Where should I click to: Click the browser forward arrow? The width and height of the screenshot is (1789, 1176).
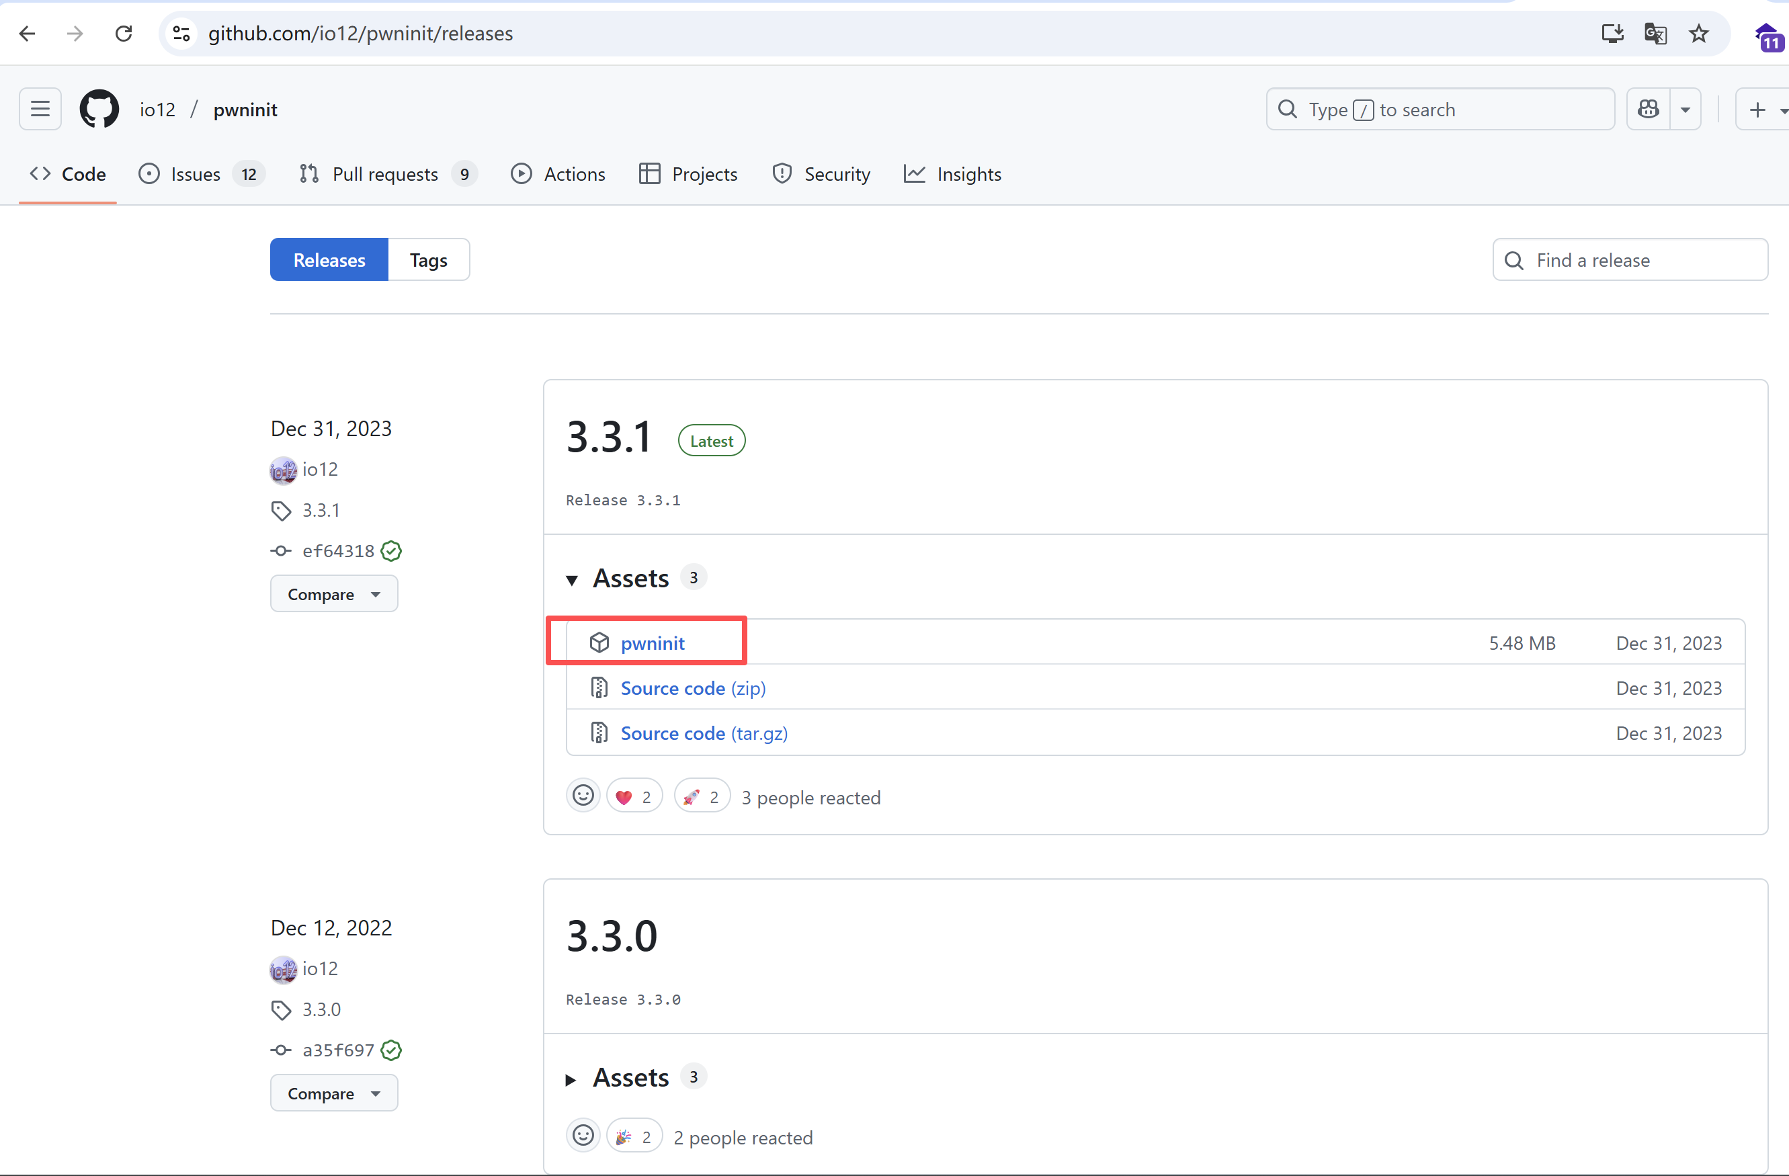pyautogui.click(x=75, y=34)
